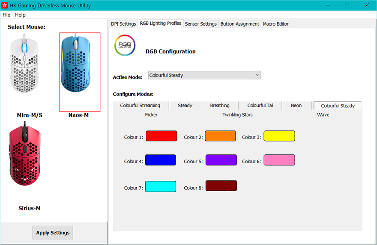Click the cyan Colour 7 swatch

coord(161,186)
